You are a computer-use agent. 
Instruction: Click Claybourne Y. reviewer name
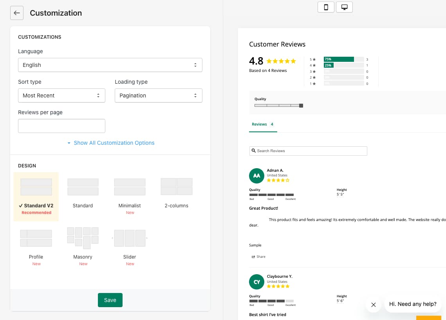click(x=280, y=277)
